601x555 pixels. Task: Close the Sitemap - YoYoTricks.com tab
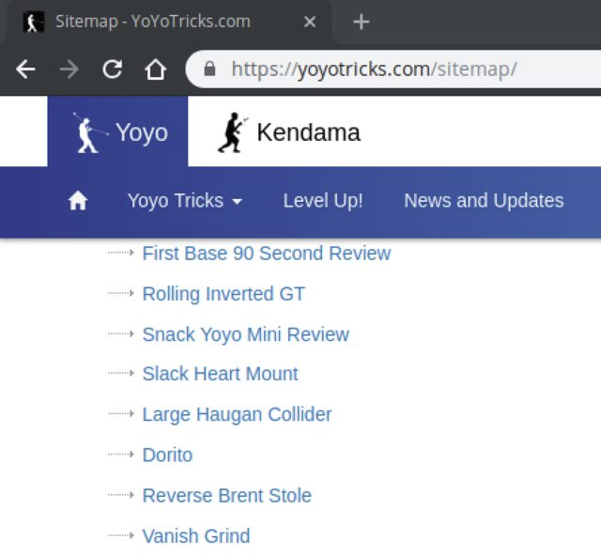point(310,22)
